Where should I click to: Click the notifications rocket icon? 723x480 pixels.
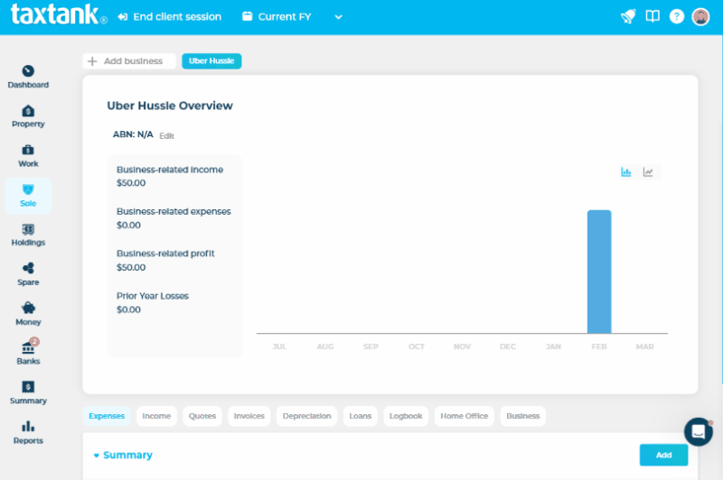(x=628, y=16)
